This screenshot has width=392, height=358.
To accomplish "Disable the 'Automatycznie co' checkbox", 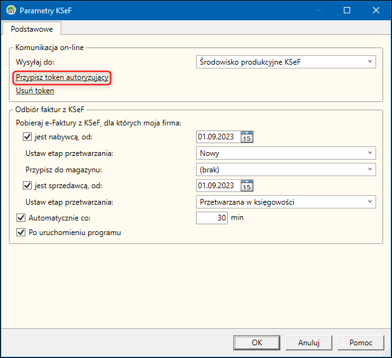I will [x=21, y=218].
